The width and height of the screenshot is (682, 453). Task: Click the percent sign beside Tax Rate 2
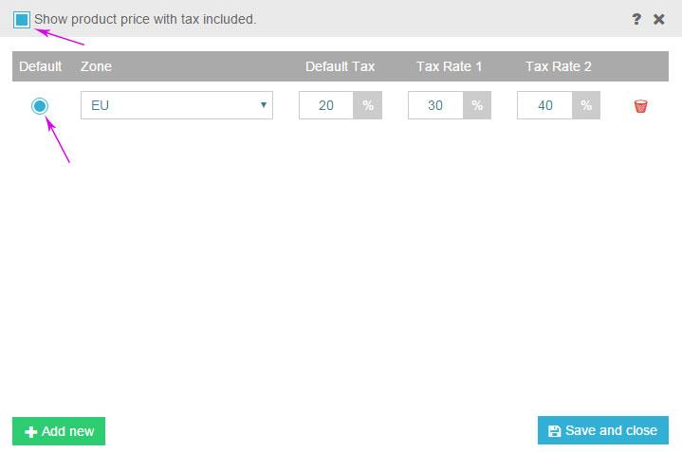click(x=586, y=105)
